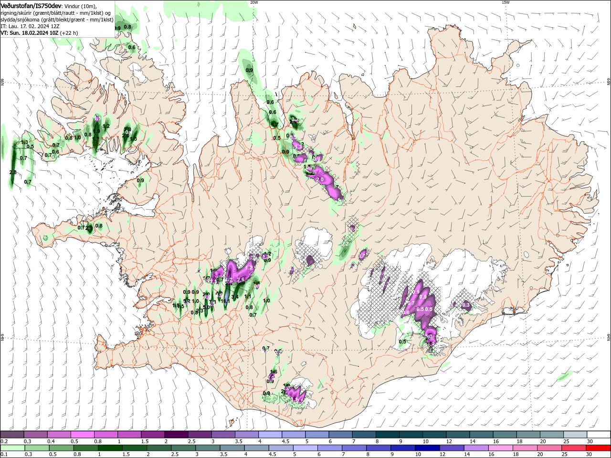Viewport: 611px width, 458px height.
Task: Click the '30' label in the lower legend row
Action: [589, 455]
